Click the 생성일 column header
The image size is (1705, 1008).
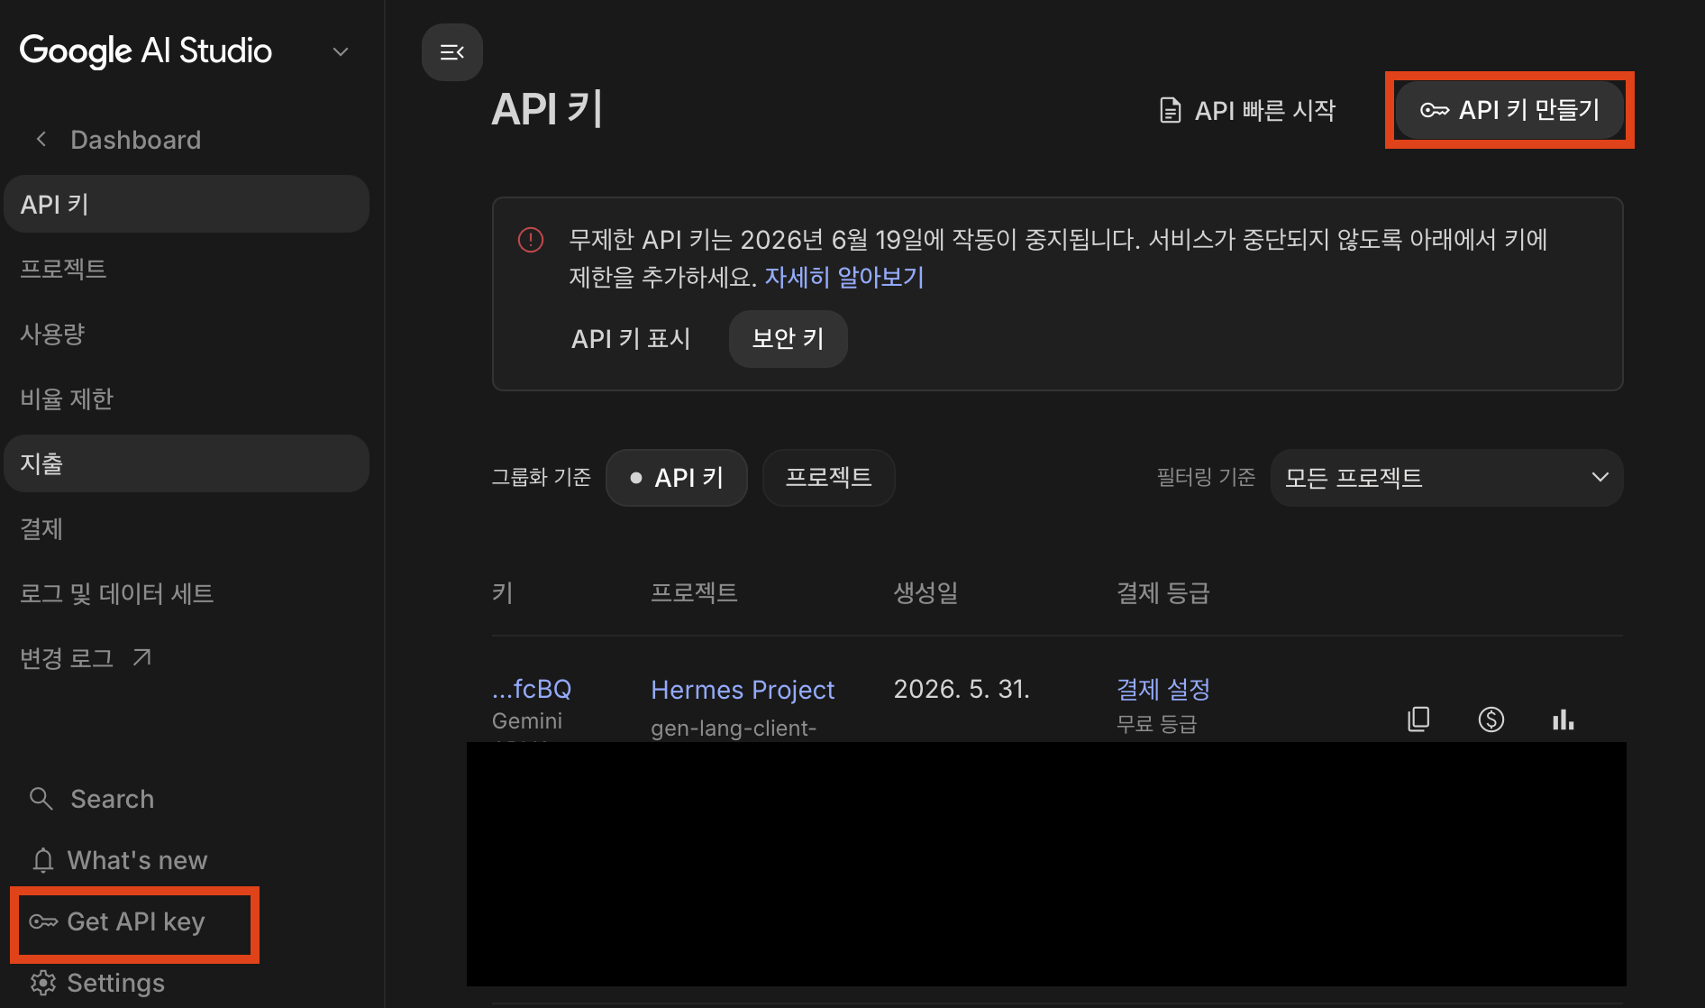925,592
